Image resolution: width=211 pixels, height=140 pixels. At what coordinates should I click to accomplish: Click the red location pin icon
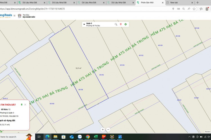(121, 24)
